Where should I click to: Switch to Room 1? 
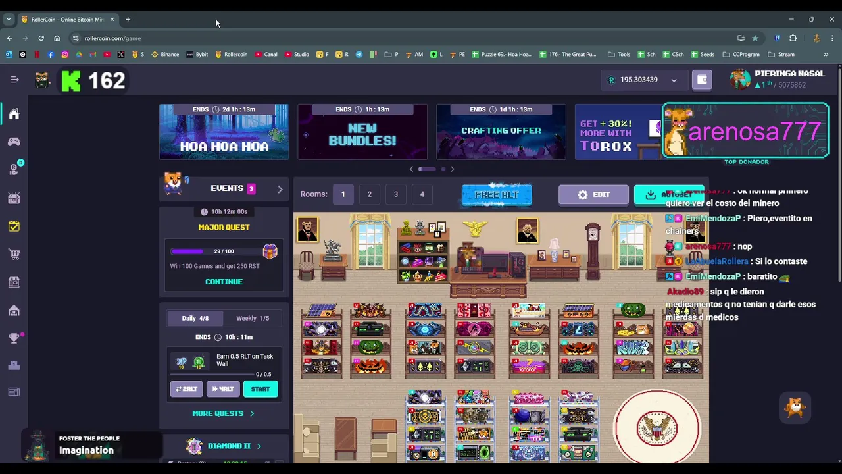click(x=343, y=194)
